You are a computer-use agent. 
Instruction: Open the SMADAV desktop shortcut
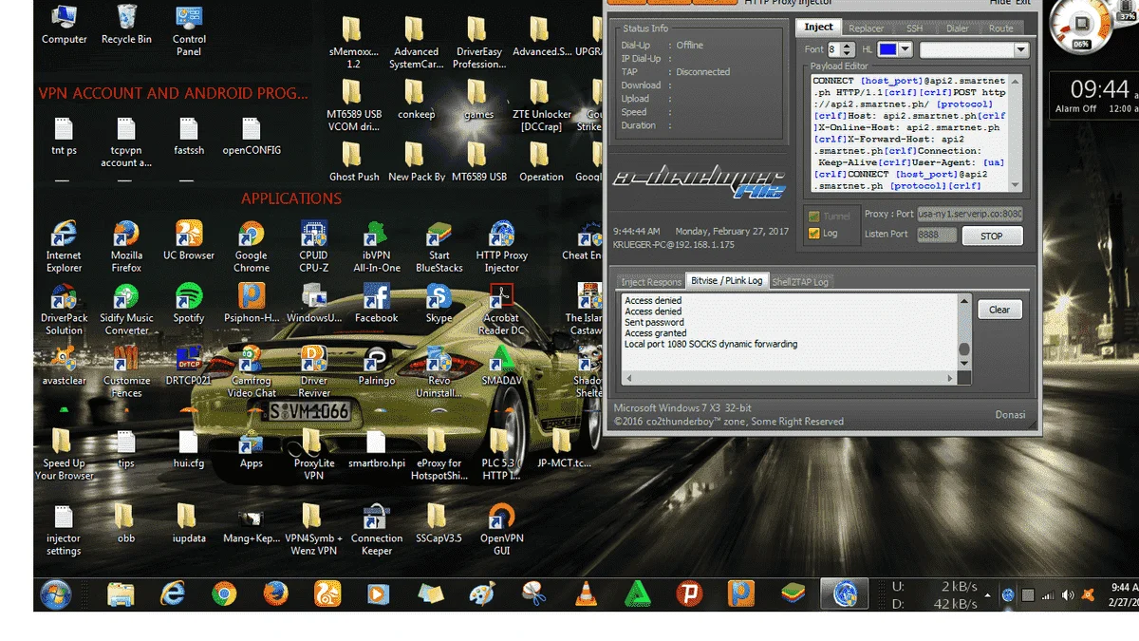(501, 367)
